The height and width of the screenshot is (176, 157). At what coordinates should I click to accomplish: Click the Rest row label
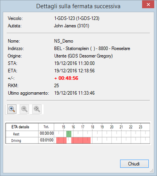click(16, 134)
